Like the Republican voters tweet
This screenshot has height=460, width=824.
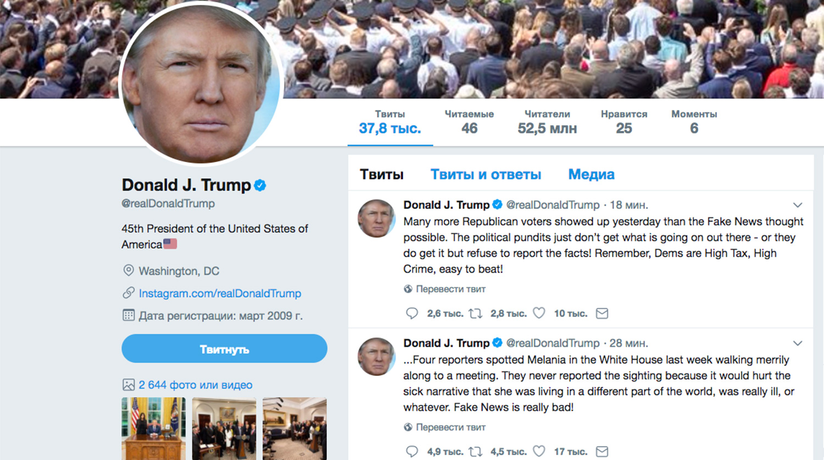539,313
